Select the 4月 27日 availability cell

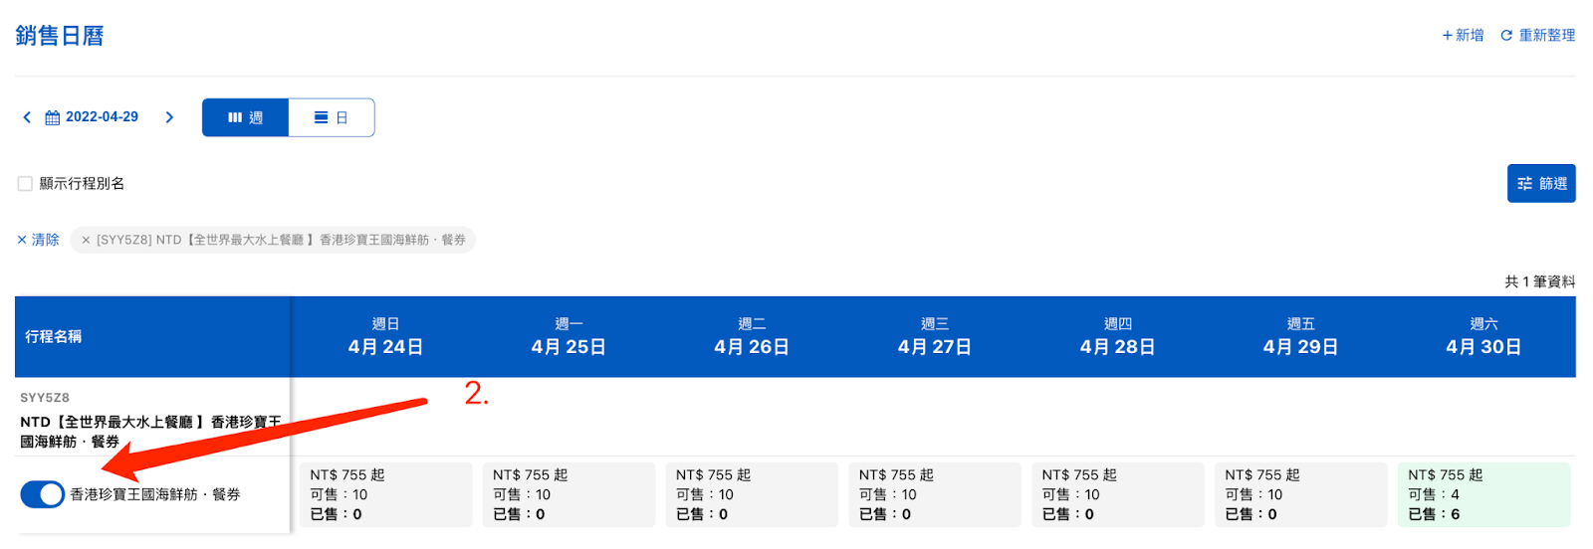pos(935,494)
